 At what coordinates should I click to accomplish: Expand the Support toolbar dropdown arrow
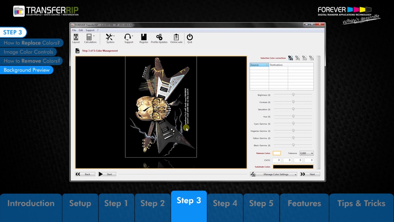[x=132, y=36]
